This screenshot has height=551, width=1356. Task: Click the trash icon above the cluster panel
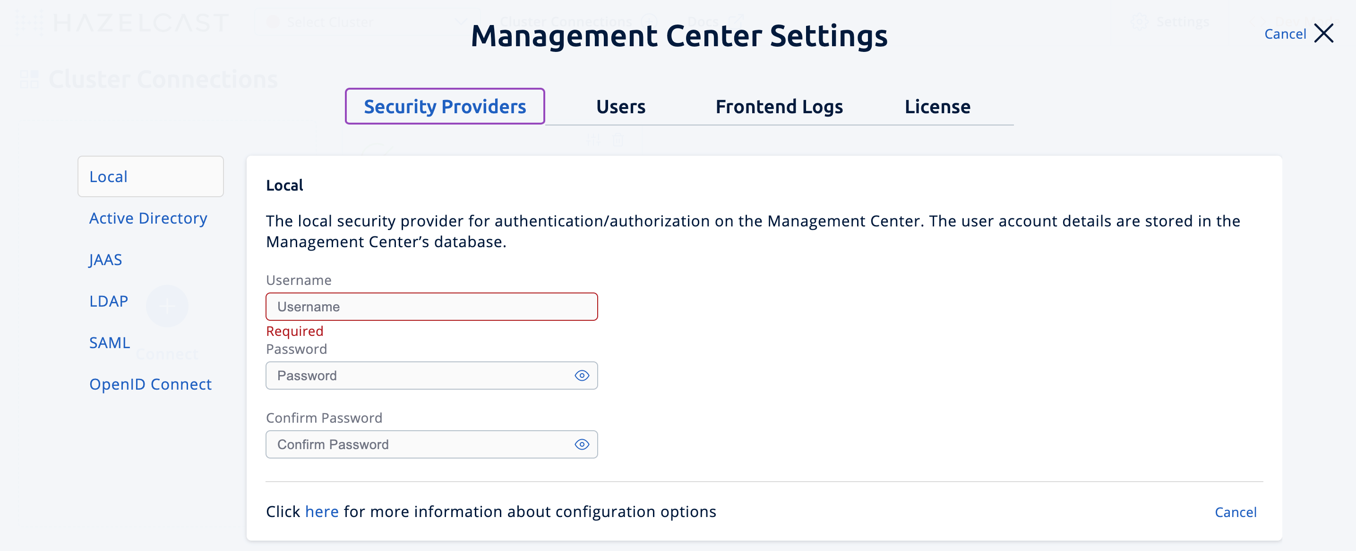[x=618, y=139]
